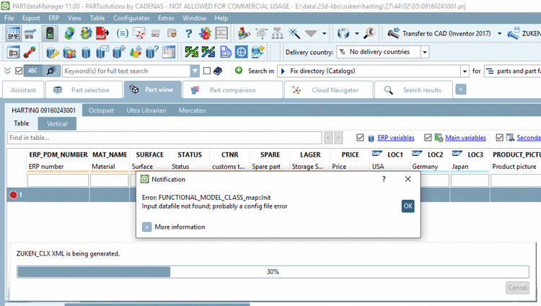The height and width of the screenshot is (306, 541).
Task: Switch to the Vertical table view tab
Action: [57, 123]
